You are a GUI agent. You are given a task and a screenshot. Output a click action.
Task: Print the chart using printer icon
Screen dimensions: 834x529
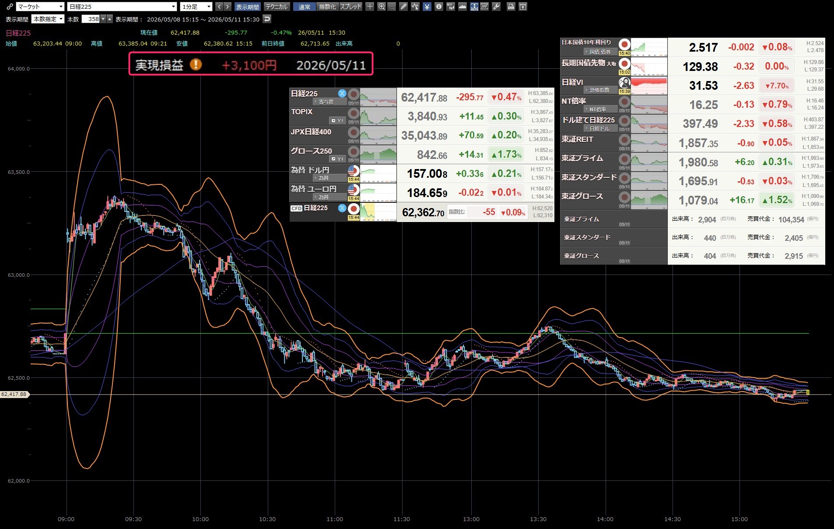click(511, 7)
